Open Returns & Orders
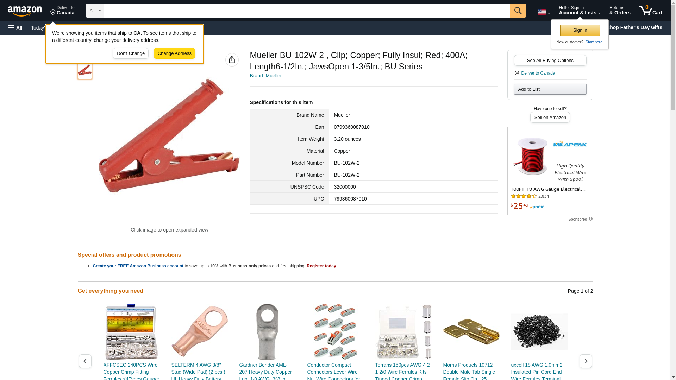 (x=620, y=11)
